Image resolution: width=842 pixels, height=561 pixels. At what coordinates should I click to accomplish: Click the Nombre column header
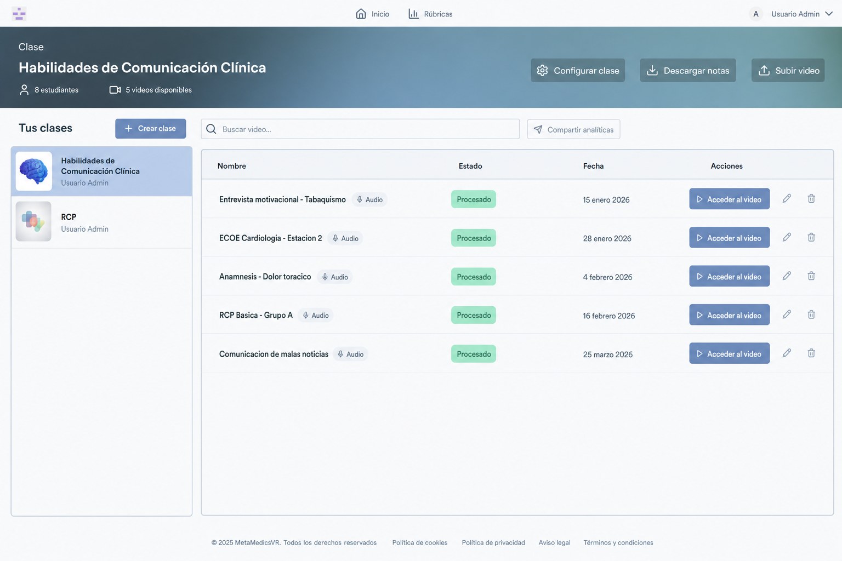[232, 166]
